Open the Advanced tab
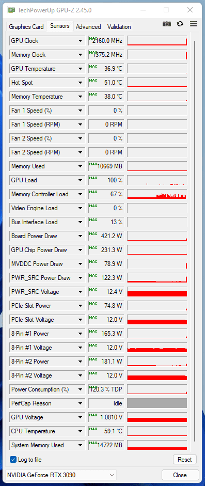Screen dimensions: 205x486 pos(88,27)
